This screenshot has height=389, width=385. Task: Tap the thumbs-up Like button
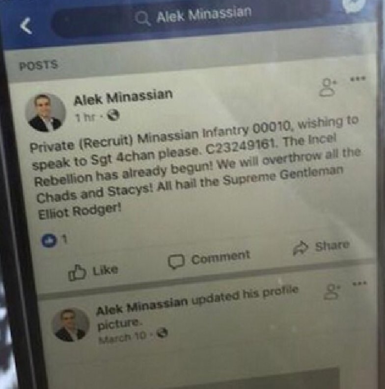tap(93, 271)
